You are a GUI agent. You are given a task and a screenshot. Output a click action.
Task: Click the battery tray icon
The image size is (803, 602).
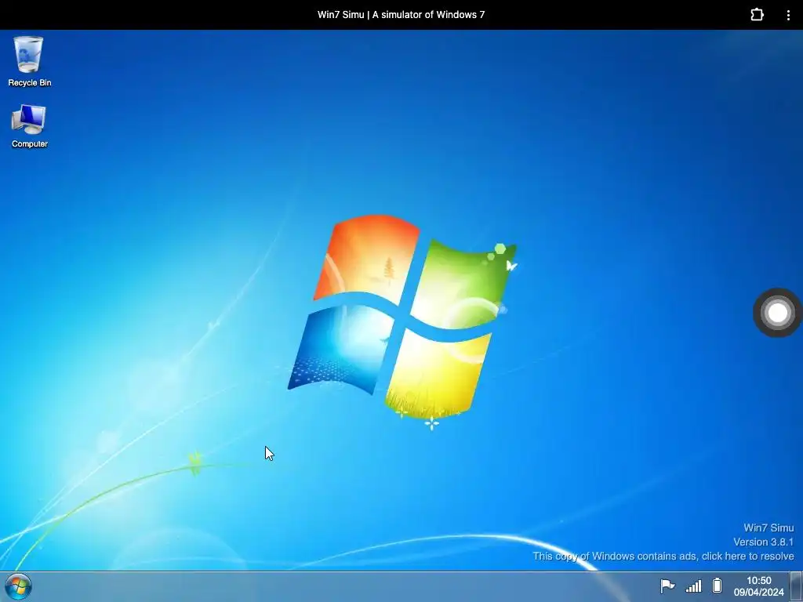click(x=717, y=585)
